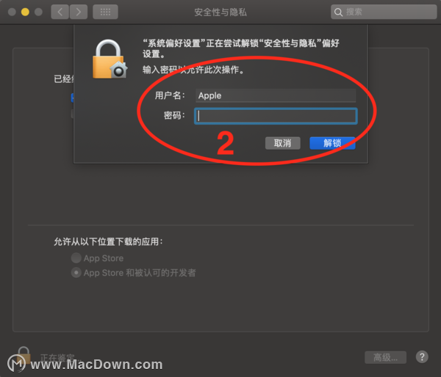Click the search magnifier icon
This screenshot has width=441, height=377.
(338, 12)
